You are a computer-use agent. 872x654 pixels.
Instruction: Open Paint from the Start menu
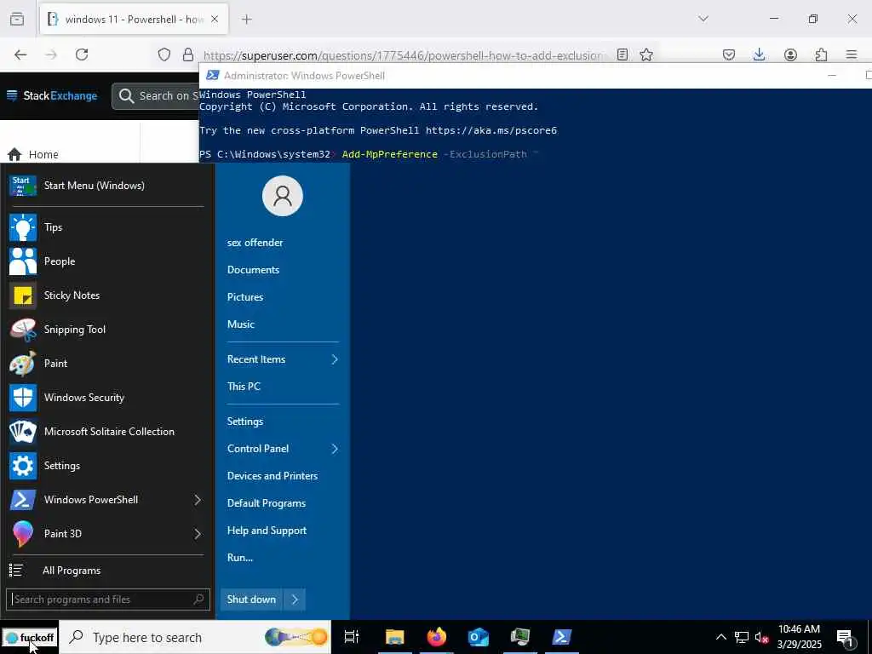[x=106, y=363]
